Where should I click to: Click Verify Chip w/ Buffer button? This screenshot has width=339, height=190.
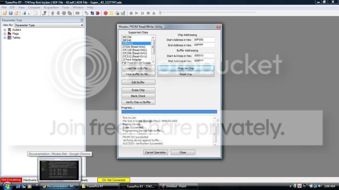tap(139, 102)
